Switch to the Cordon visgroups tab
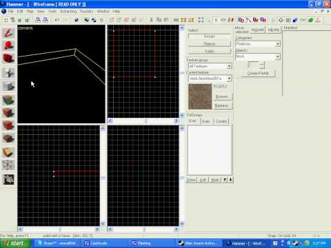Image resolution: width=331 pixels, height=248 pixels. click(x=221, y=121)
